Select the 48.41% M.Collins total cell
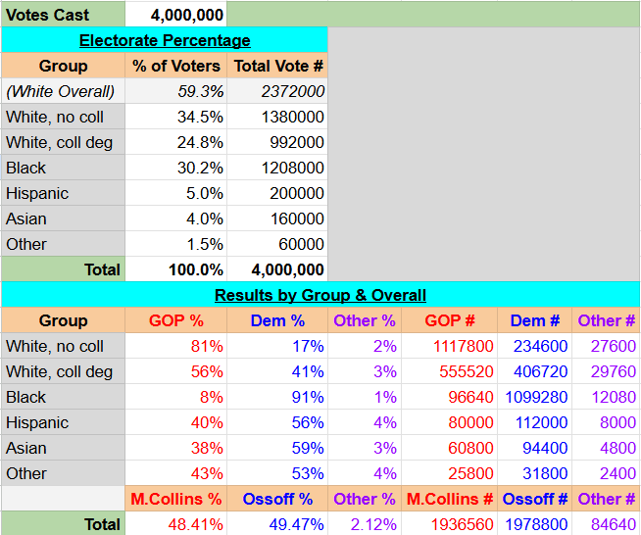This screenshot has height=535, width=641. 175,523
